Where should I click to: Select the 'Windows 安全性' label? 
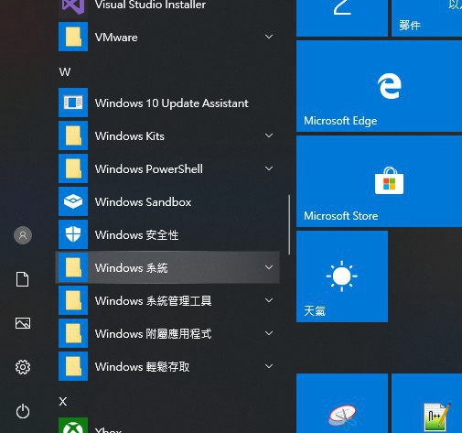pos(136,235)
